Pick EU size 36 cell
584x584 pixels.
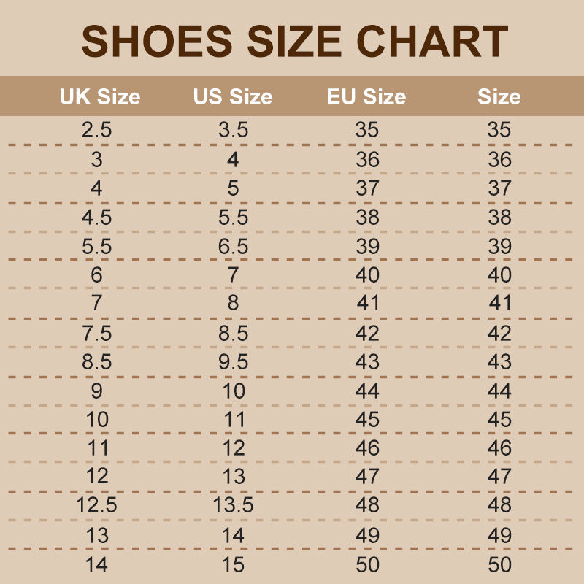coord(367,159)
